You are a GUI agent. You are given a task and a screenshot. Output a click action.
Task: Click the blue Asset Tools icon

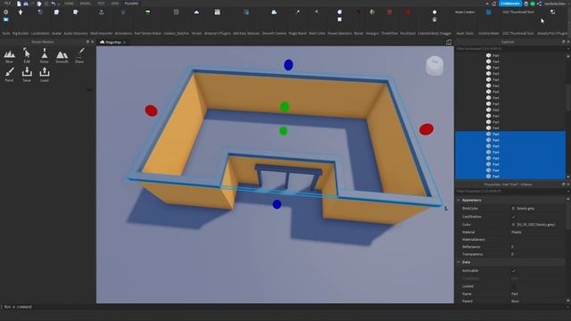[488, 12]
